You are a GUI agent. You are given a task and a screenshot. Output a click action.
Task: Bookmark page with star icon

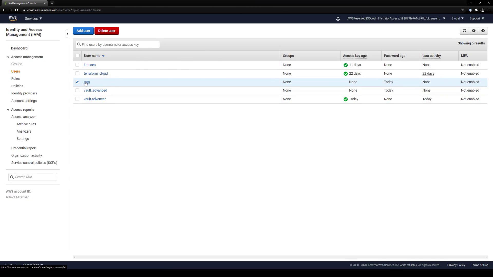coord(462,10)
